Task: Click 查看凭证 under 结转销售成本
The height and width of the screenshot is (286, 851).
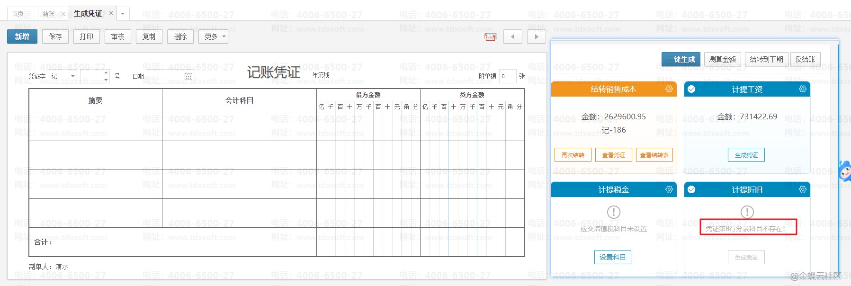Action: click(x=613, y=155)
